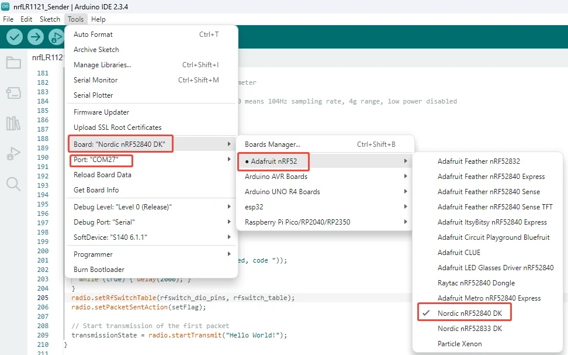Select Nordic nRF52833 DK board
Screen dimensions: 568x355
(x=469, y=329)
